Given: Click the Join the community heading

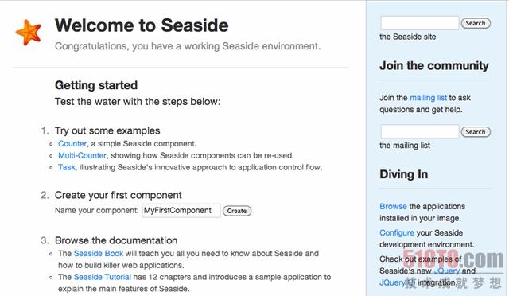Looking at the screenshot, I should (x=434, y=65).
